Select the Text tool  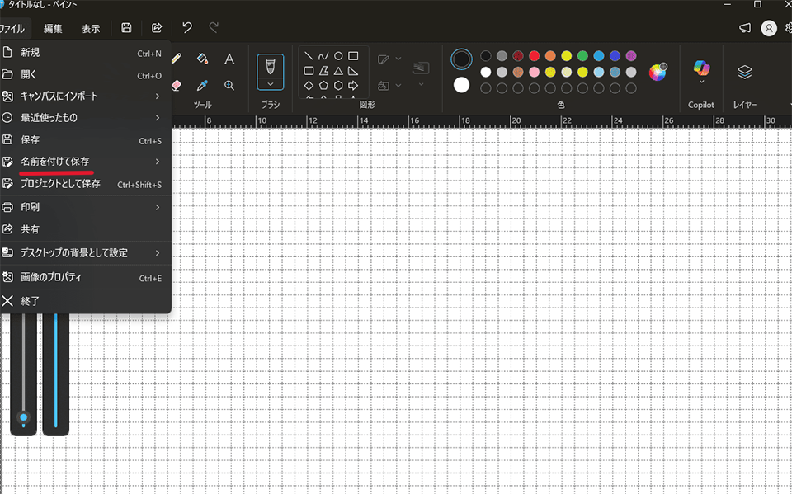[x=229, y=59]
